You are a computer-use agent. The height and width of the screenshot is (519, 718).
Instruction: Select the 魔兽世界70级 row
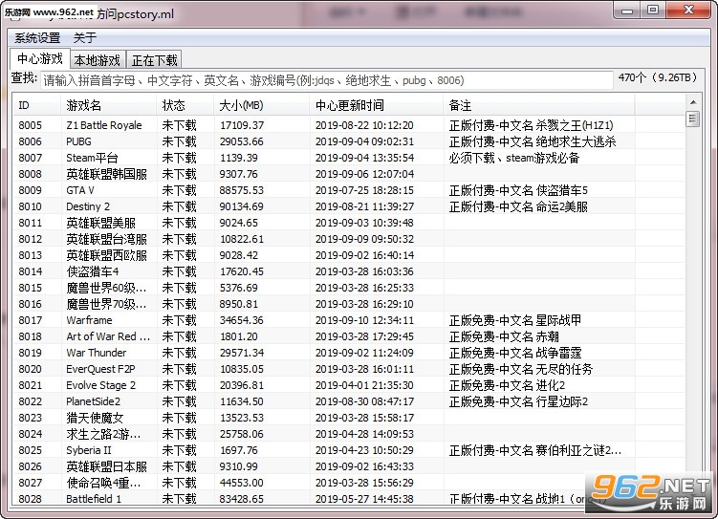pyautogui.click(x=349, y=304)
